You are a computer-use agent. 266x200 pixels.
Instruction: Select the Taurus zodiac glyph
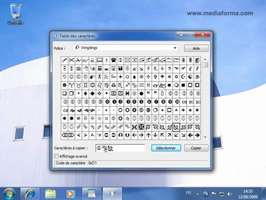click(x=78, y=85)
